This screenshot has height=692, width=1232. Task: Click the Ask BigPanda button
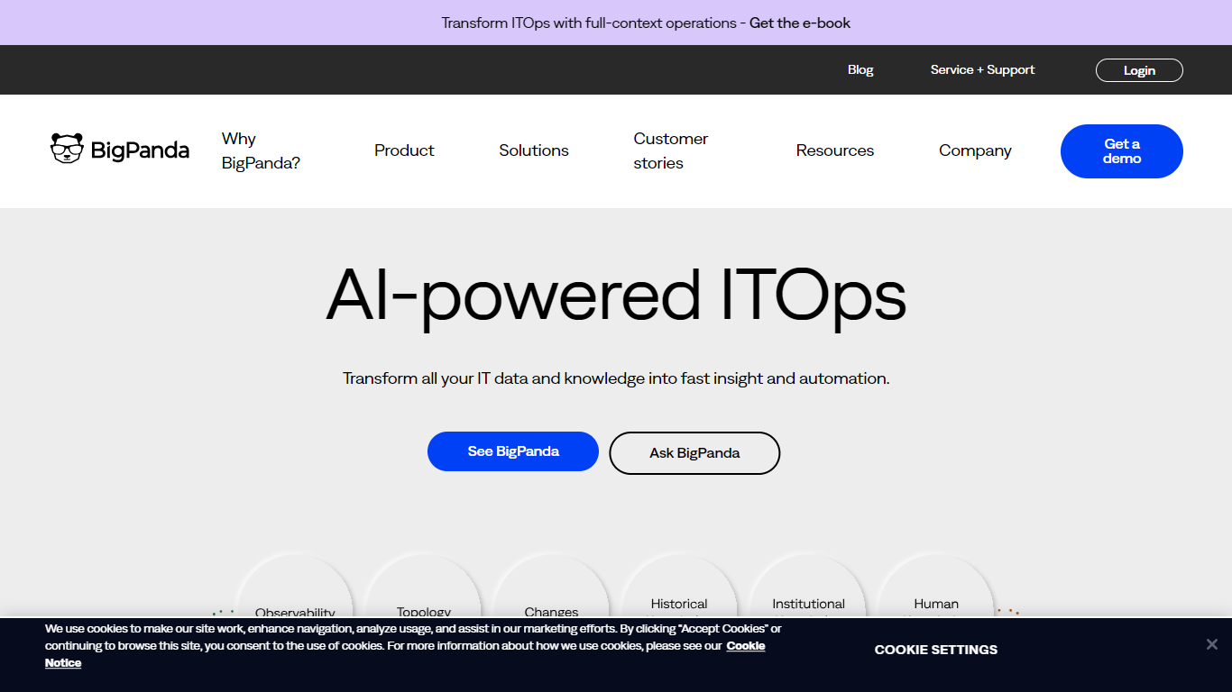click(x=694, y=453)
